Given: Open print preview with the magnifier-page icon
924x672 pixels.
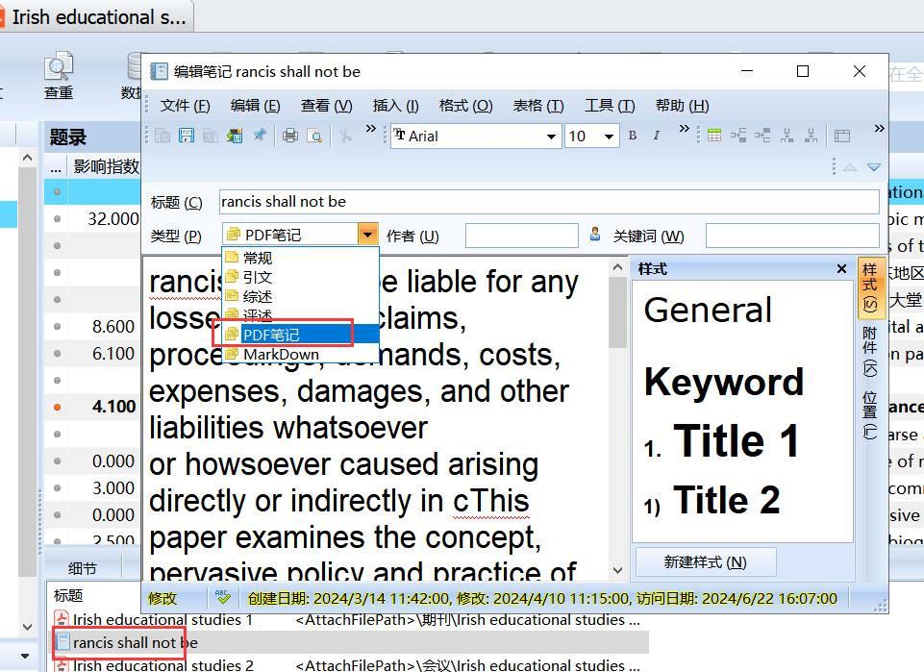Looking at the screenshot, I should coord(315,137).
